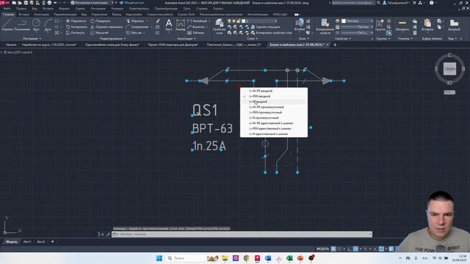The image size is (470, 264).
Task: Click the layer color swatch in Слои panel
Action: coord(244,21)
